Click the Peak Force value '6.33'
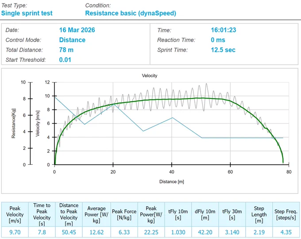The image size is (301, 239). (x=124, y=232)
